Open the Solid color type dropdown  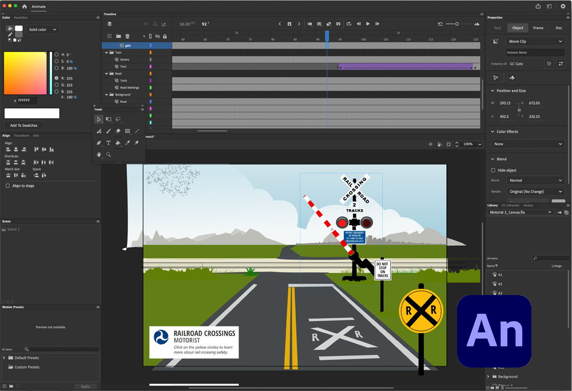(43, 30)
